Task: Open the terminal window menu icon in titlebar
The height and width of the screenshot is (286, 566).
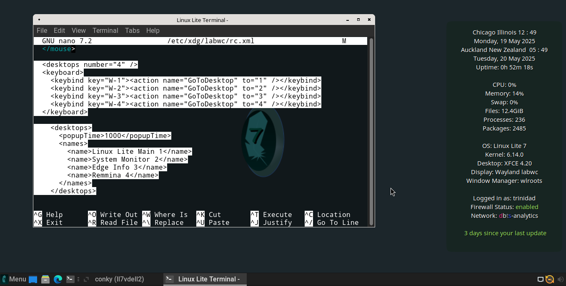Action: click(39, 20)
